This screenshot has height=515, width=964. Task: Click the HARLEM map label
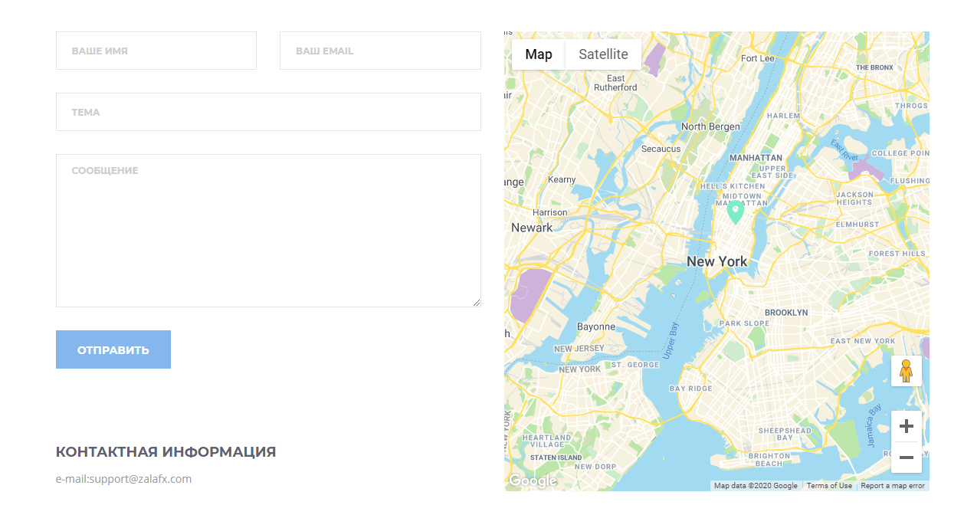pyautogui.click(x=783, y=116)
